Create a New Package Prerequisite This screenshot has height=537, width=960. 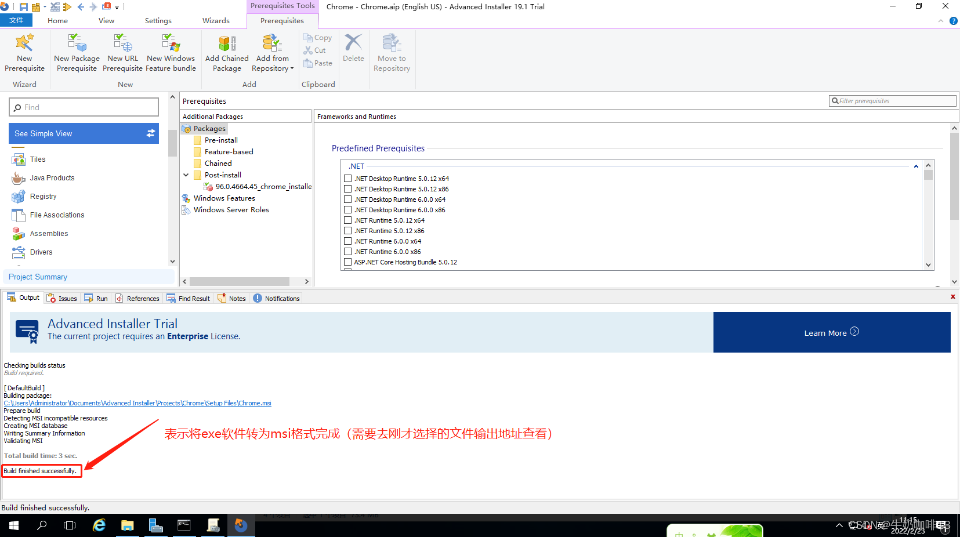tap(77, 52)
